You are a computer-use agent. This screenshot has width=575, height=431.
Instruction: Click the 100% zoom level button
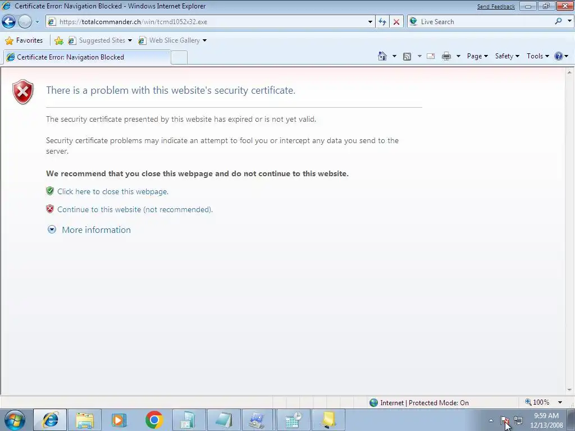click(537, 402)
